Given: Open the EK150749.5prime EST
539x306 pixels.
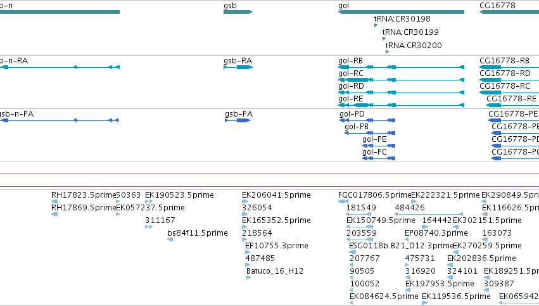Looking at the screenshot, I should pos(381,220).
